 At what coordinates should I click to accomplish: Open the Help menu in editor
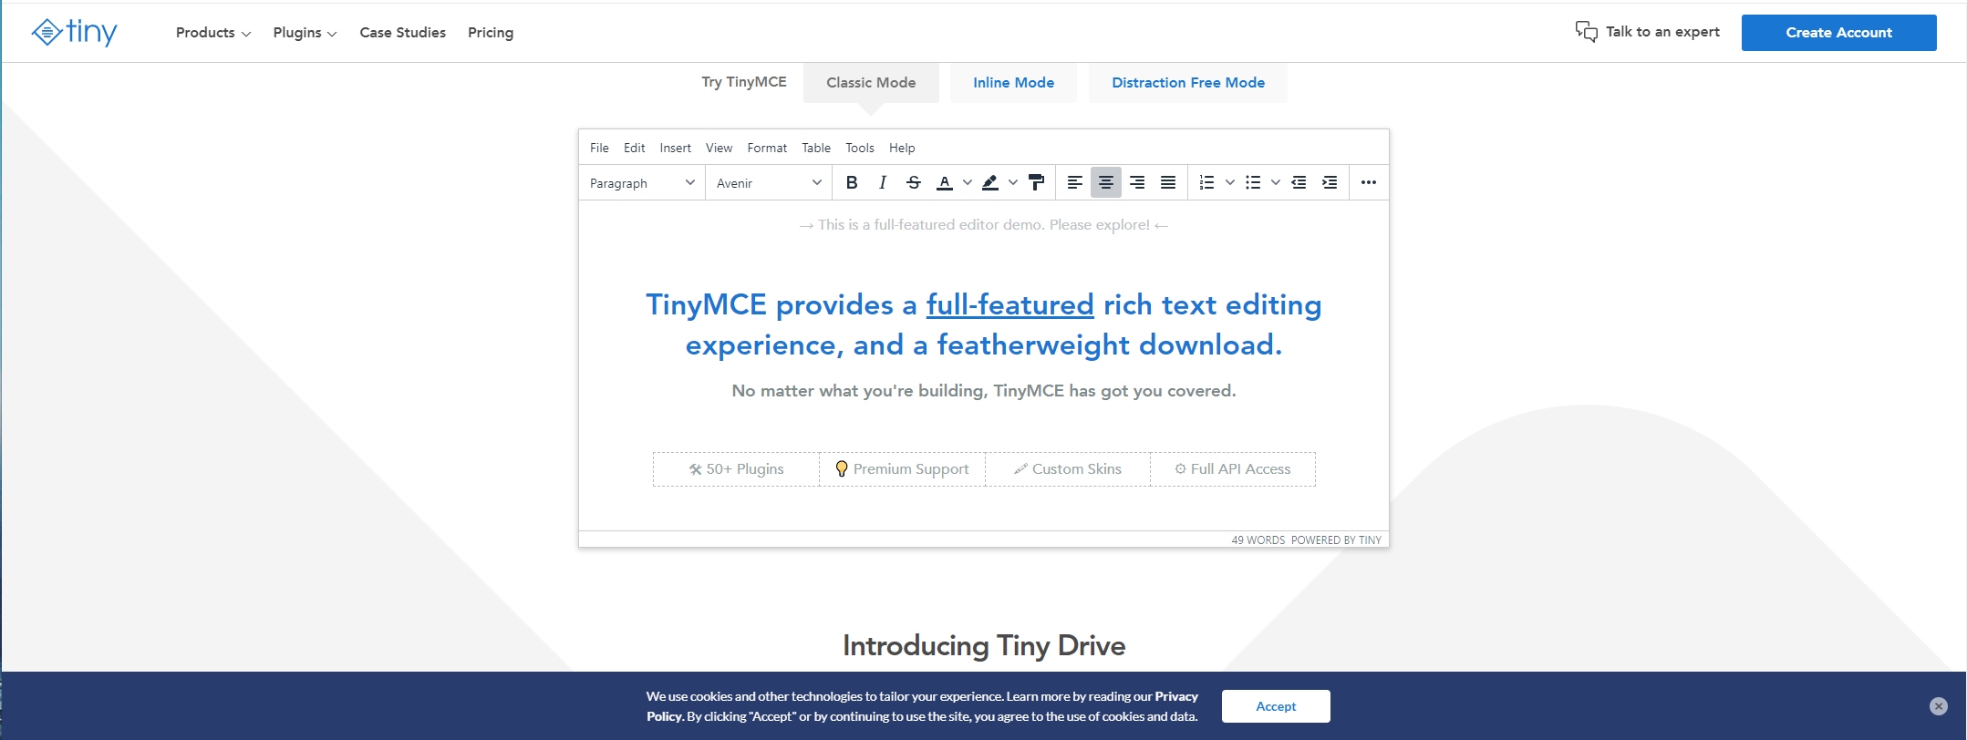point(902,148)
